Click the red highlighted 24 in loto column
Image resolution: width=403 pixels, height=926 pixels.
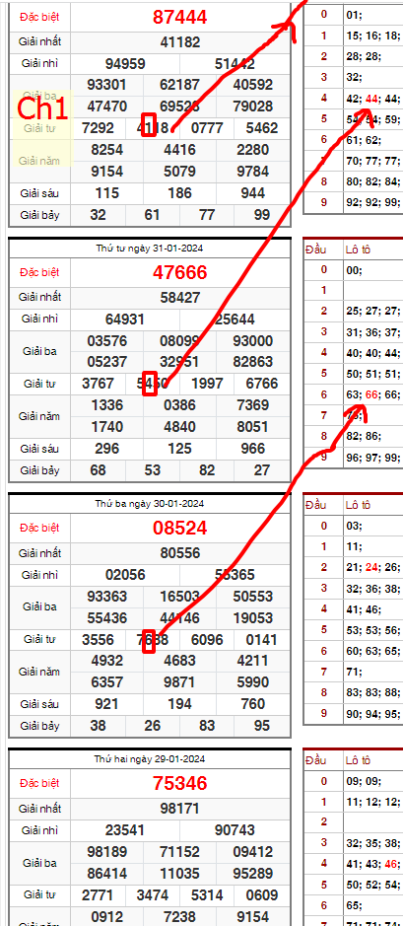[x=371, y=567]
